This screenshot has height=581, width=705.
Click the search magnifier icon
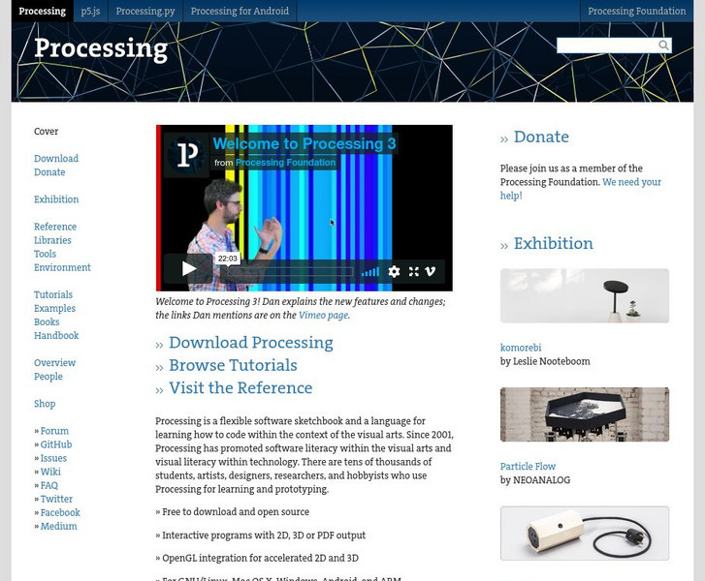pyautogui.click(x=663, y=45)
